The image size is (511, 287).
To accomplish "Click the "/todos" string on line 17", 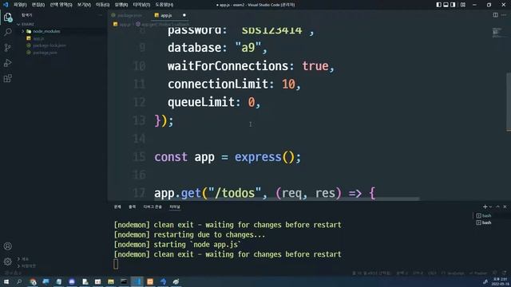I will coord(235,193).
